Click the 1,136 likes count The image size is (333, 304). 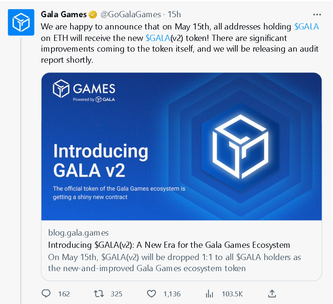point(172,294)
